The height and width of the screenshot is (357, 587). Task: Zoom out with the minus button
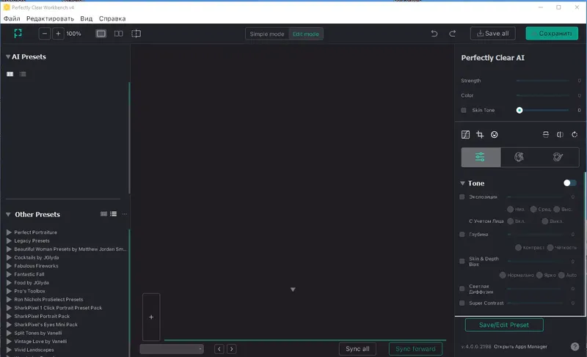click(45, 34)
